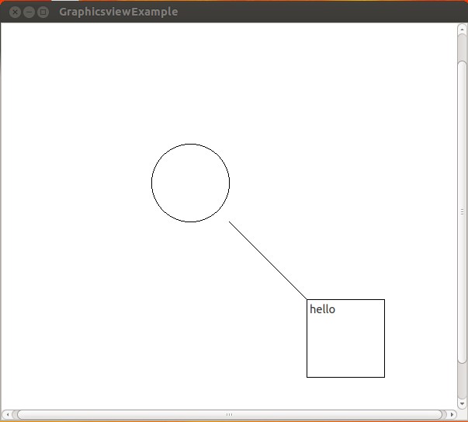Click the vertical scrollbar up arrow
This screenshot has width=468, height=422.
click(462, 30)
